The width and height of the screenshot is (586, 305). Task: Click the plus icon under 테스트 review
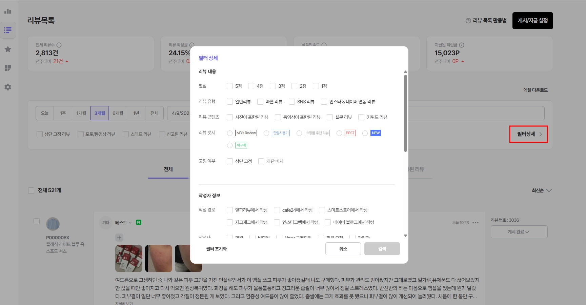point(119,237)
